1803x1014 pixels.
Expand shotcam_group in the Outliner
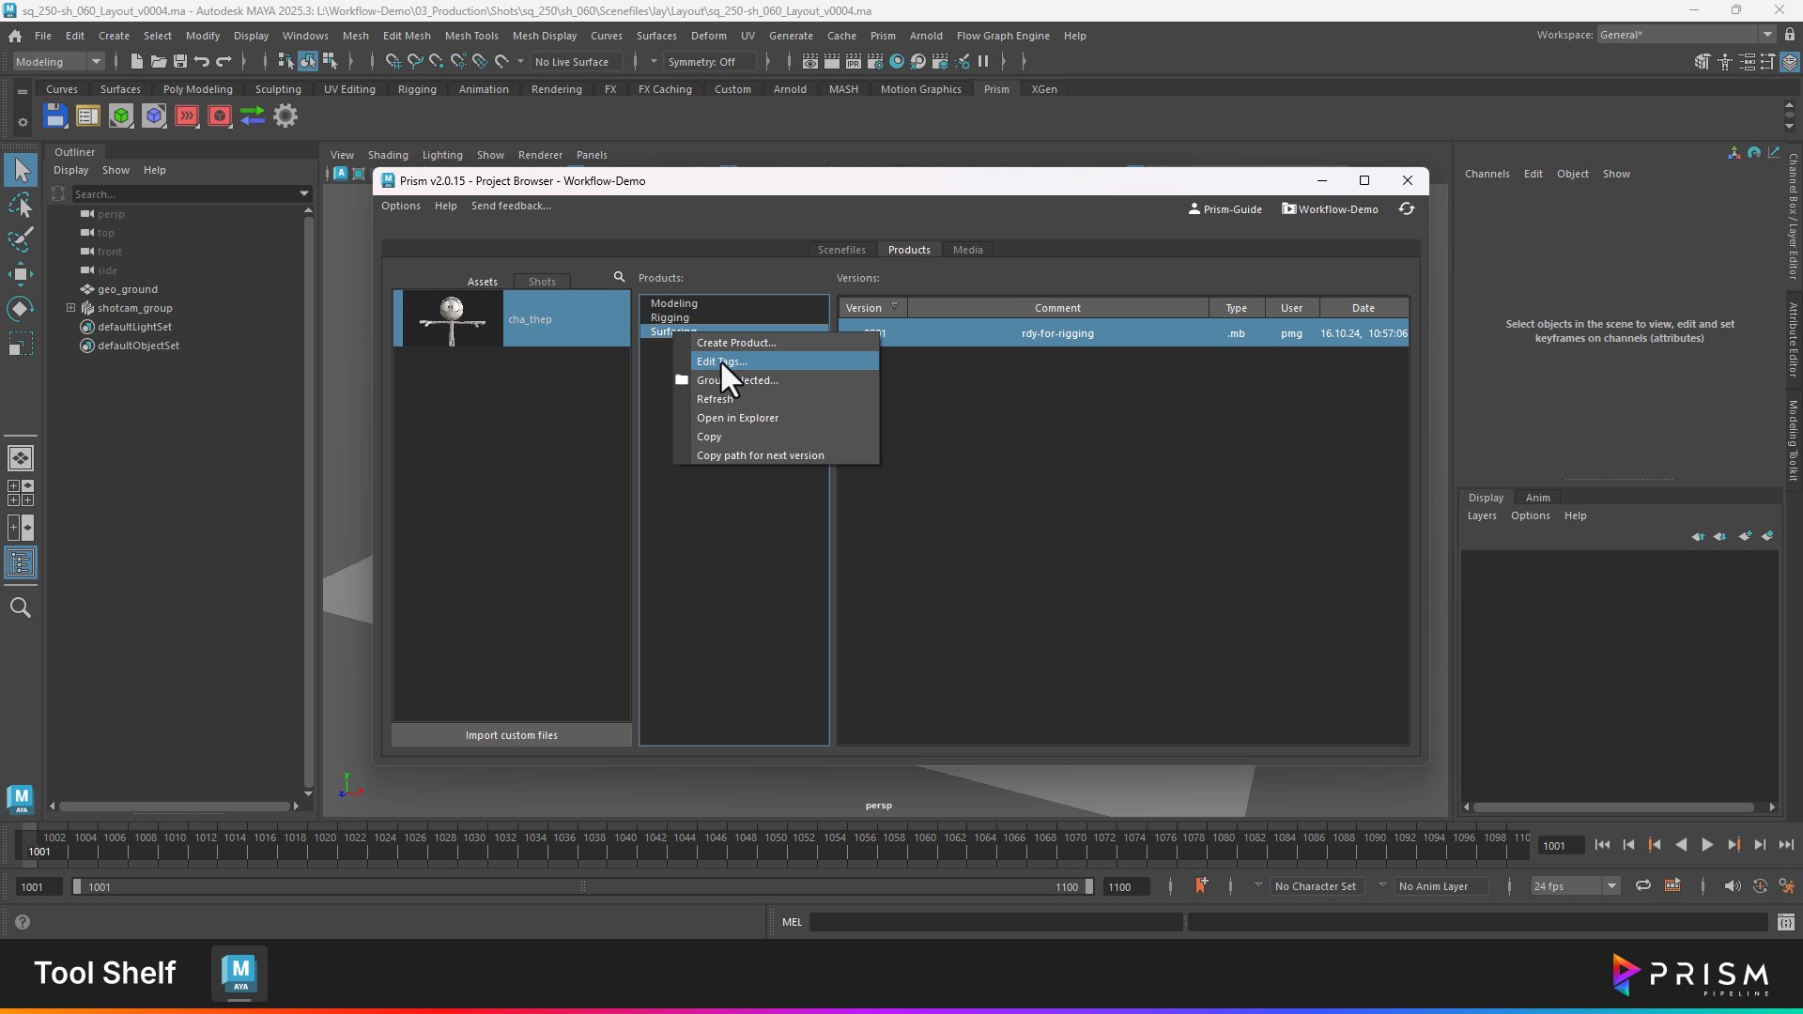(x=70, y=308)
